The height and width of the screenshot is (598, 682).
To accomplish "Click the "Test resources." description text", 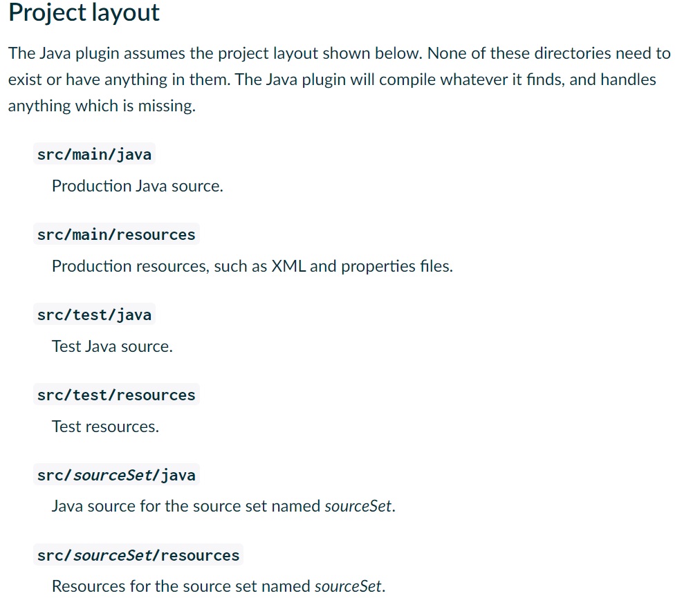I will [105, 427].
